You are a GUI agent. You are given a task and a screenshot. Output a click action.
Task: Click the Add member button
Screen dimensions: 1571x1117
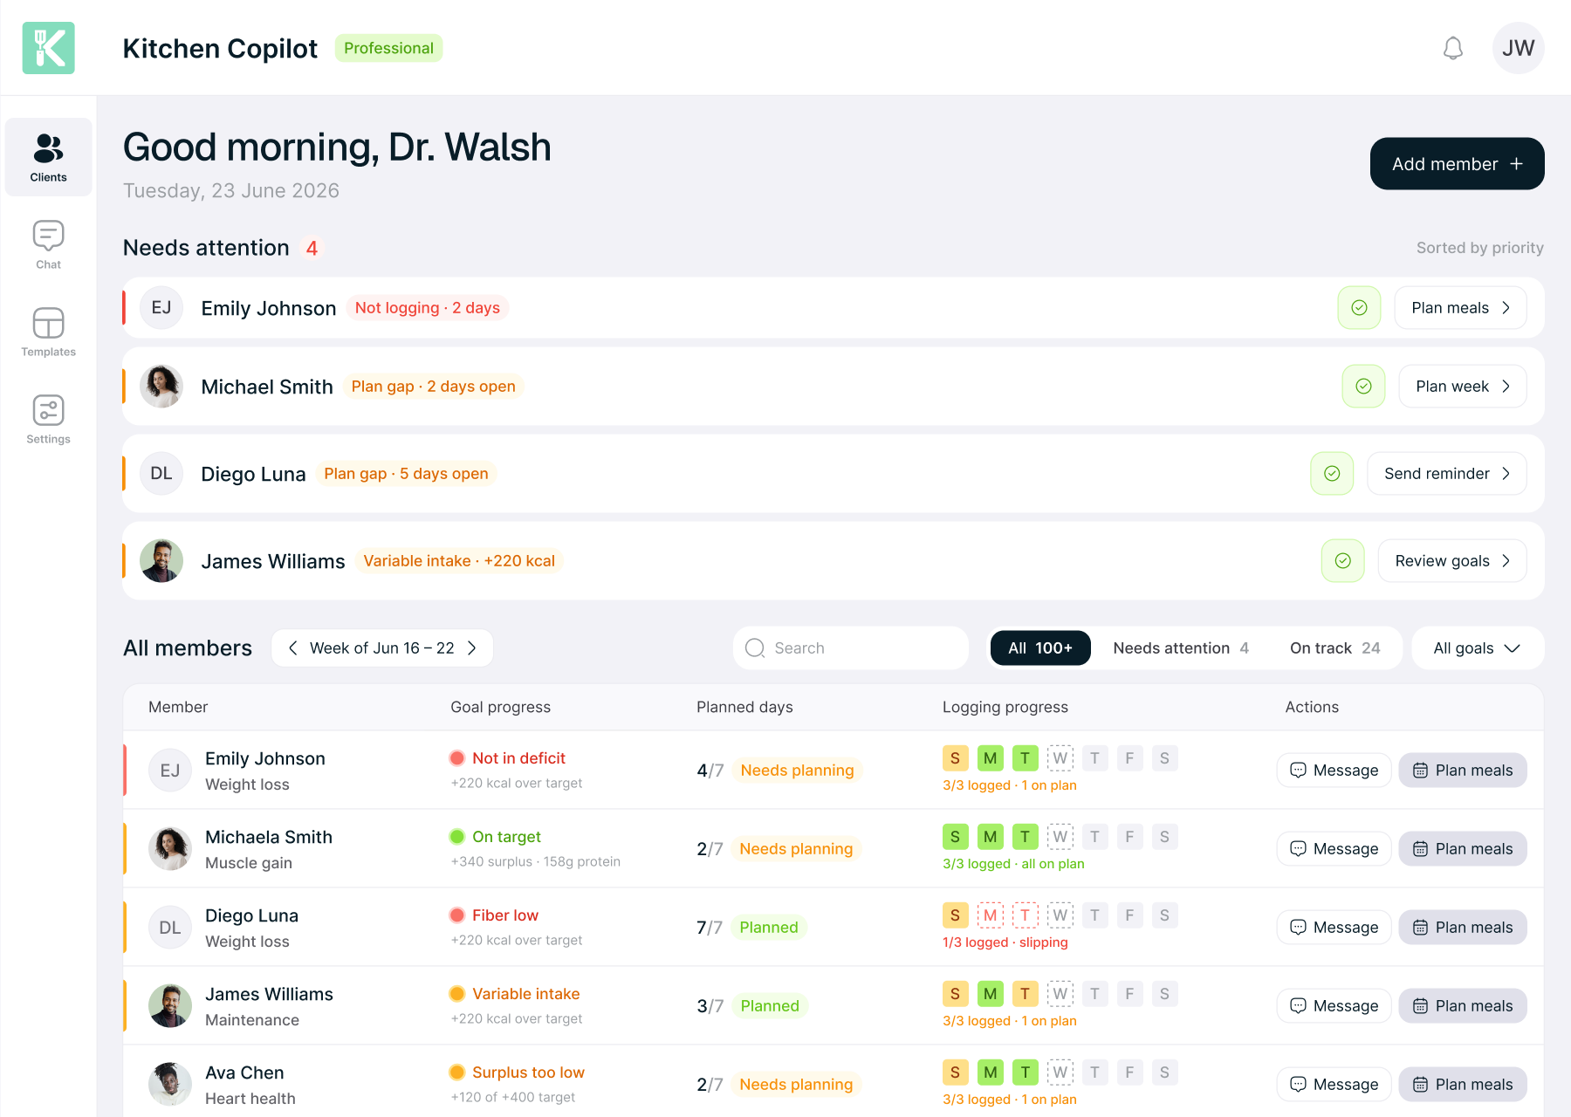pos(1458,164)
